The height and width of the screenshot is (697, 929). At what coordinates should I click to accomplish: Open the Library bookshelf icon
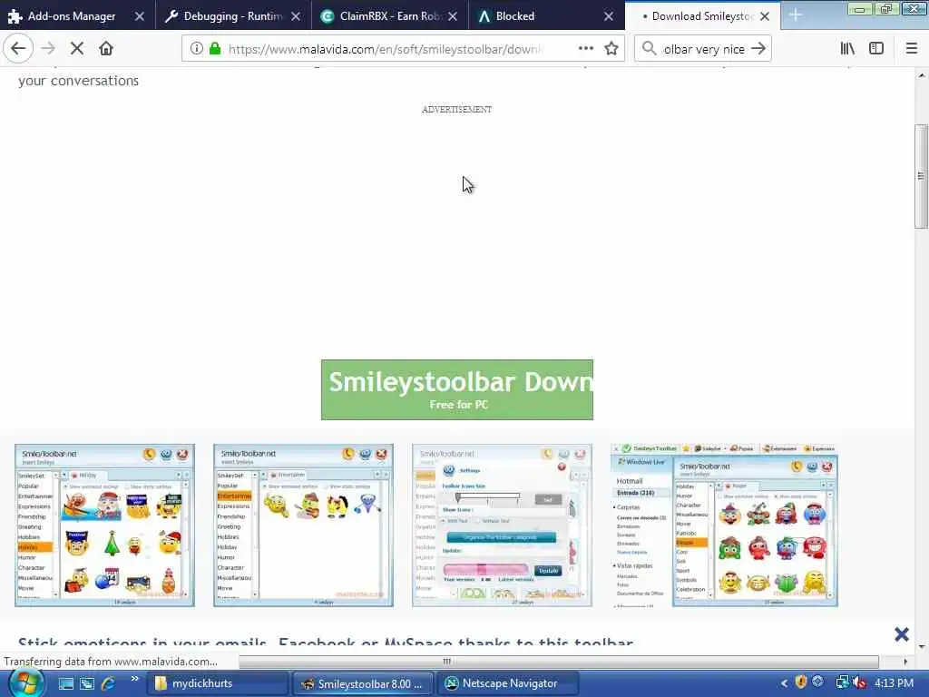tap(848, 49)
